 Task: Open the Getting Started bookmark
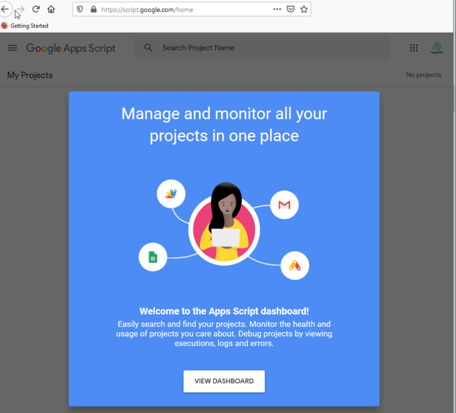tap(25, 26)
